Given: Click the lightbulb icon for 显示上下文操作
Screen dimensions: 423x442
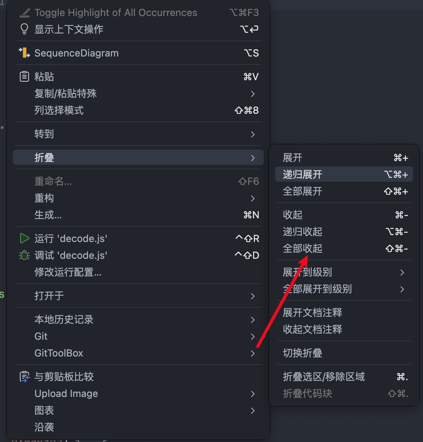Looking at the screenshot, I should [x=24, y=29].
